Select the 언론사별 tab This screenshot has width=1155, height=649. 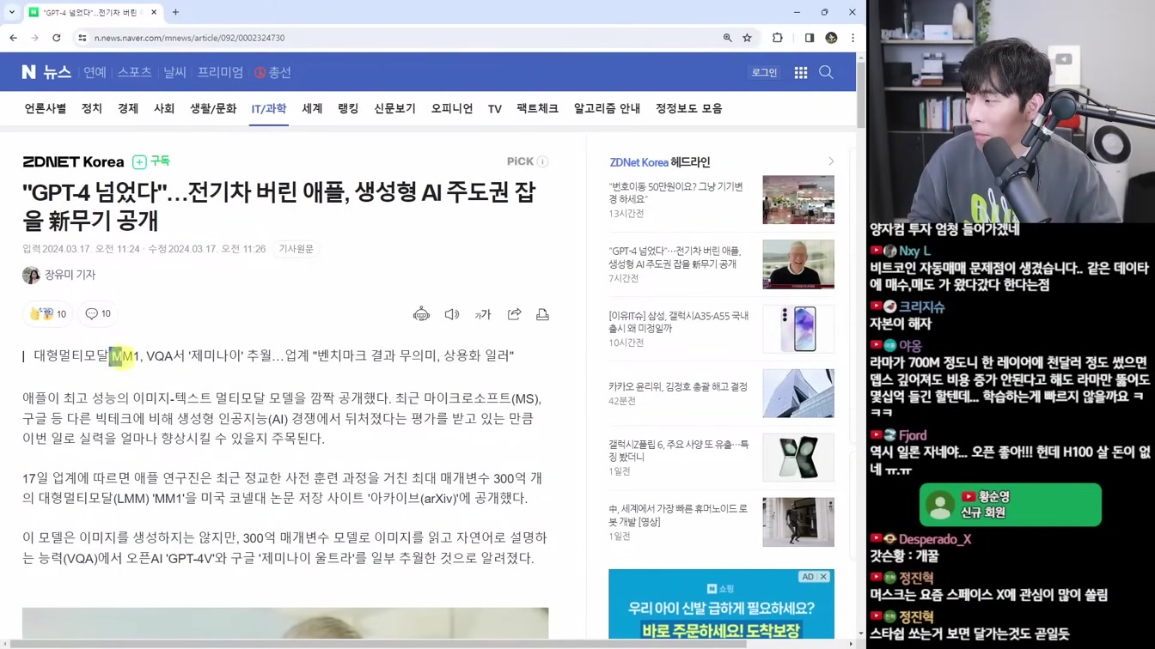pos(46,109)
